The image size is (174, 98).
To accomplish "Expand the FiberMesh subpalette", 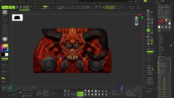I will tap(161, 48).
